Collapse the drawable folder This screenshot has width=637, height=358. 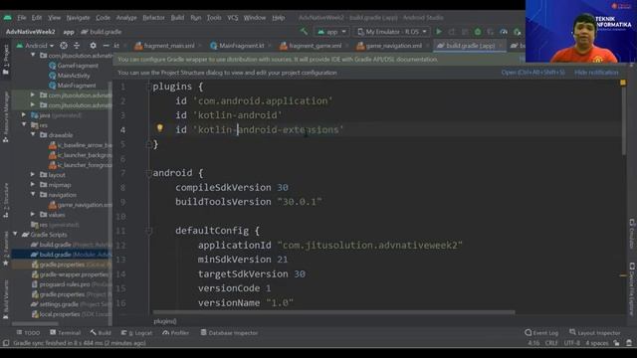tap(33, 135)
